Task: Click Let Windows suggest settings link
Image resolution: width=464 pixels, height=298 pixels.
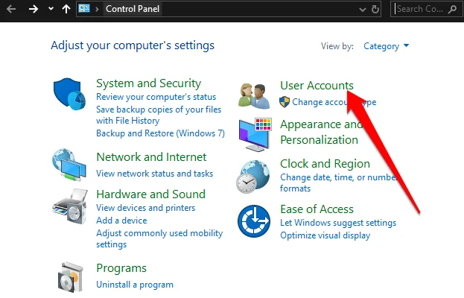Action: pos(338,223)
